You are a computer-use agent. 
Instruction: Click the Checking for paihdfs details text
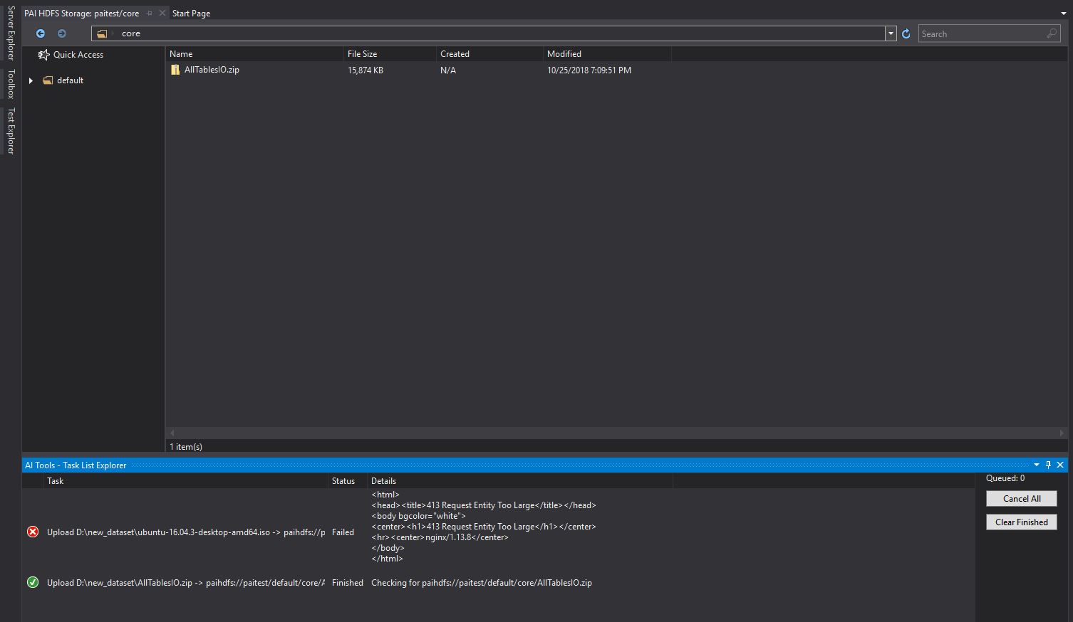(x=482, y=583)
